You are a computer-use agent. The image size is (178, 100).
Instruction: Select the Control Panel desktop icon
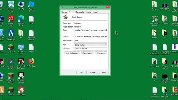(x=21, y=49)
